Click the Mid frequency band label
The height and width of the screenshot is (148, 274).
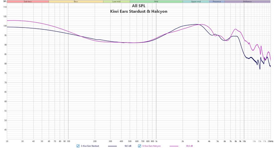tap(156, 2)
